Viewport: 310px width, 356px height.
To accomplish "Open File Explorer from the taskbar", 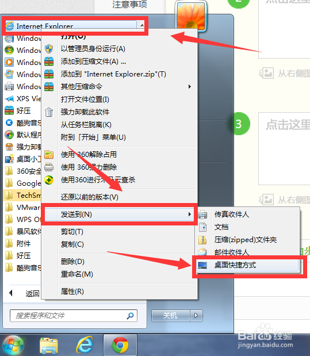I will pyautogui.click(x=49, y=346).
